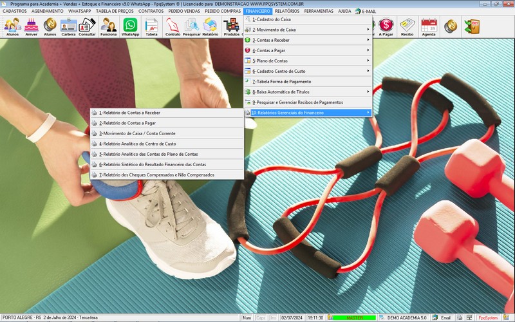
Task: Open the Produtos forklift icon
Action: click(x=232, y=26)
